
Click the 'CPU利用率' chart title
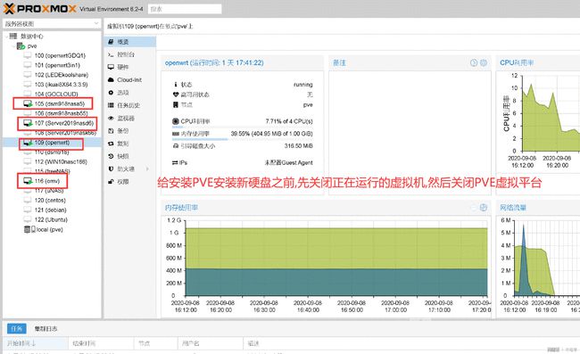(x=517, y=62)
